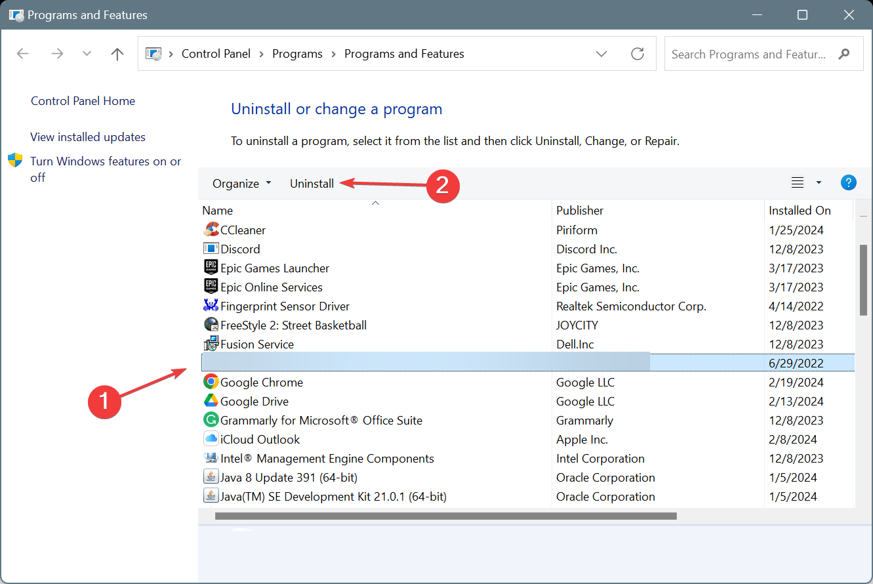Screen dimensions: 873x584
Task: Click the Epic Online Services icon
Action: [x=211, y=287]
